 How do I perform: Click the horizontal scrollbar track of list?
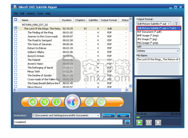pyautogui.click(x=69, y=90)
